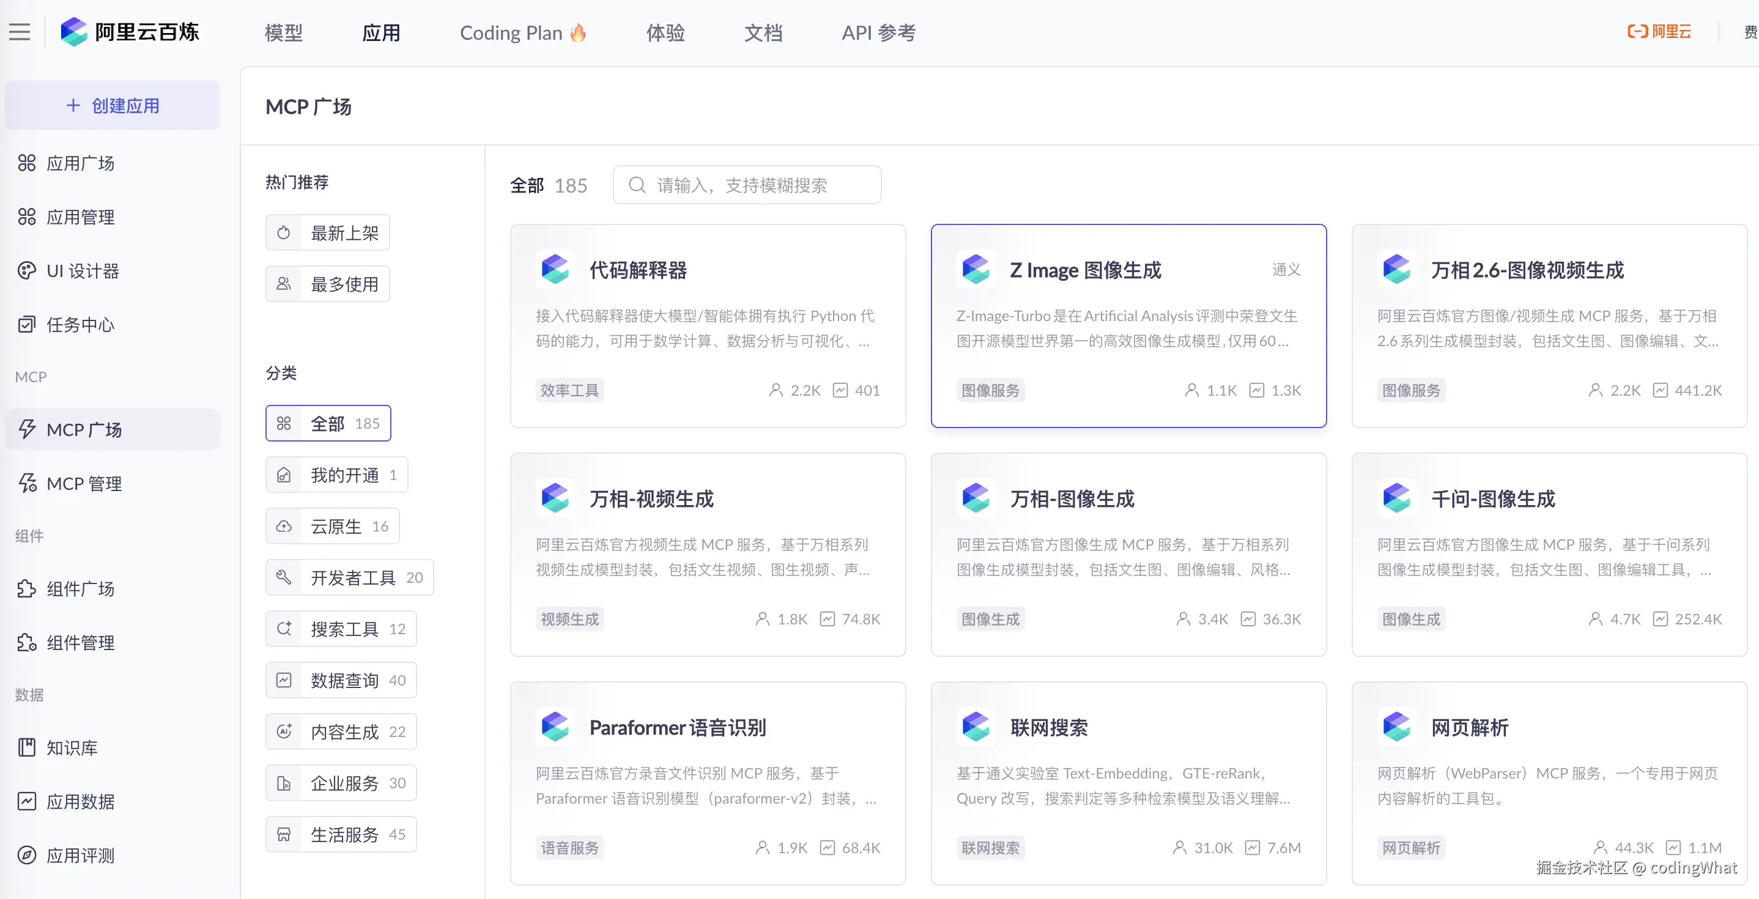1759x899 pixels.
Task: Click the 阿里云 link at top right
Action: (1659, 32)
